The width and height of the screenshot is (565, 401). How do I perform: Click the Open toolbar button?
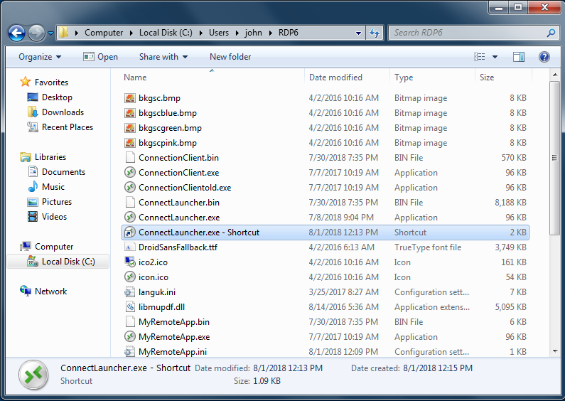tap(100, 57)
